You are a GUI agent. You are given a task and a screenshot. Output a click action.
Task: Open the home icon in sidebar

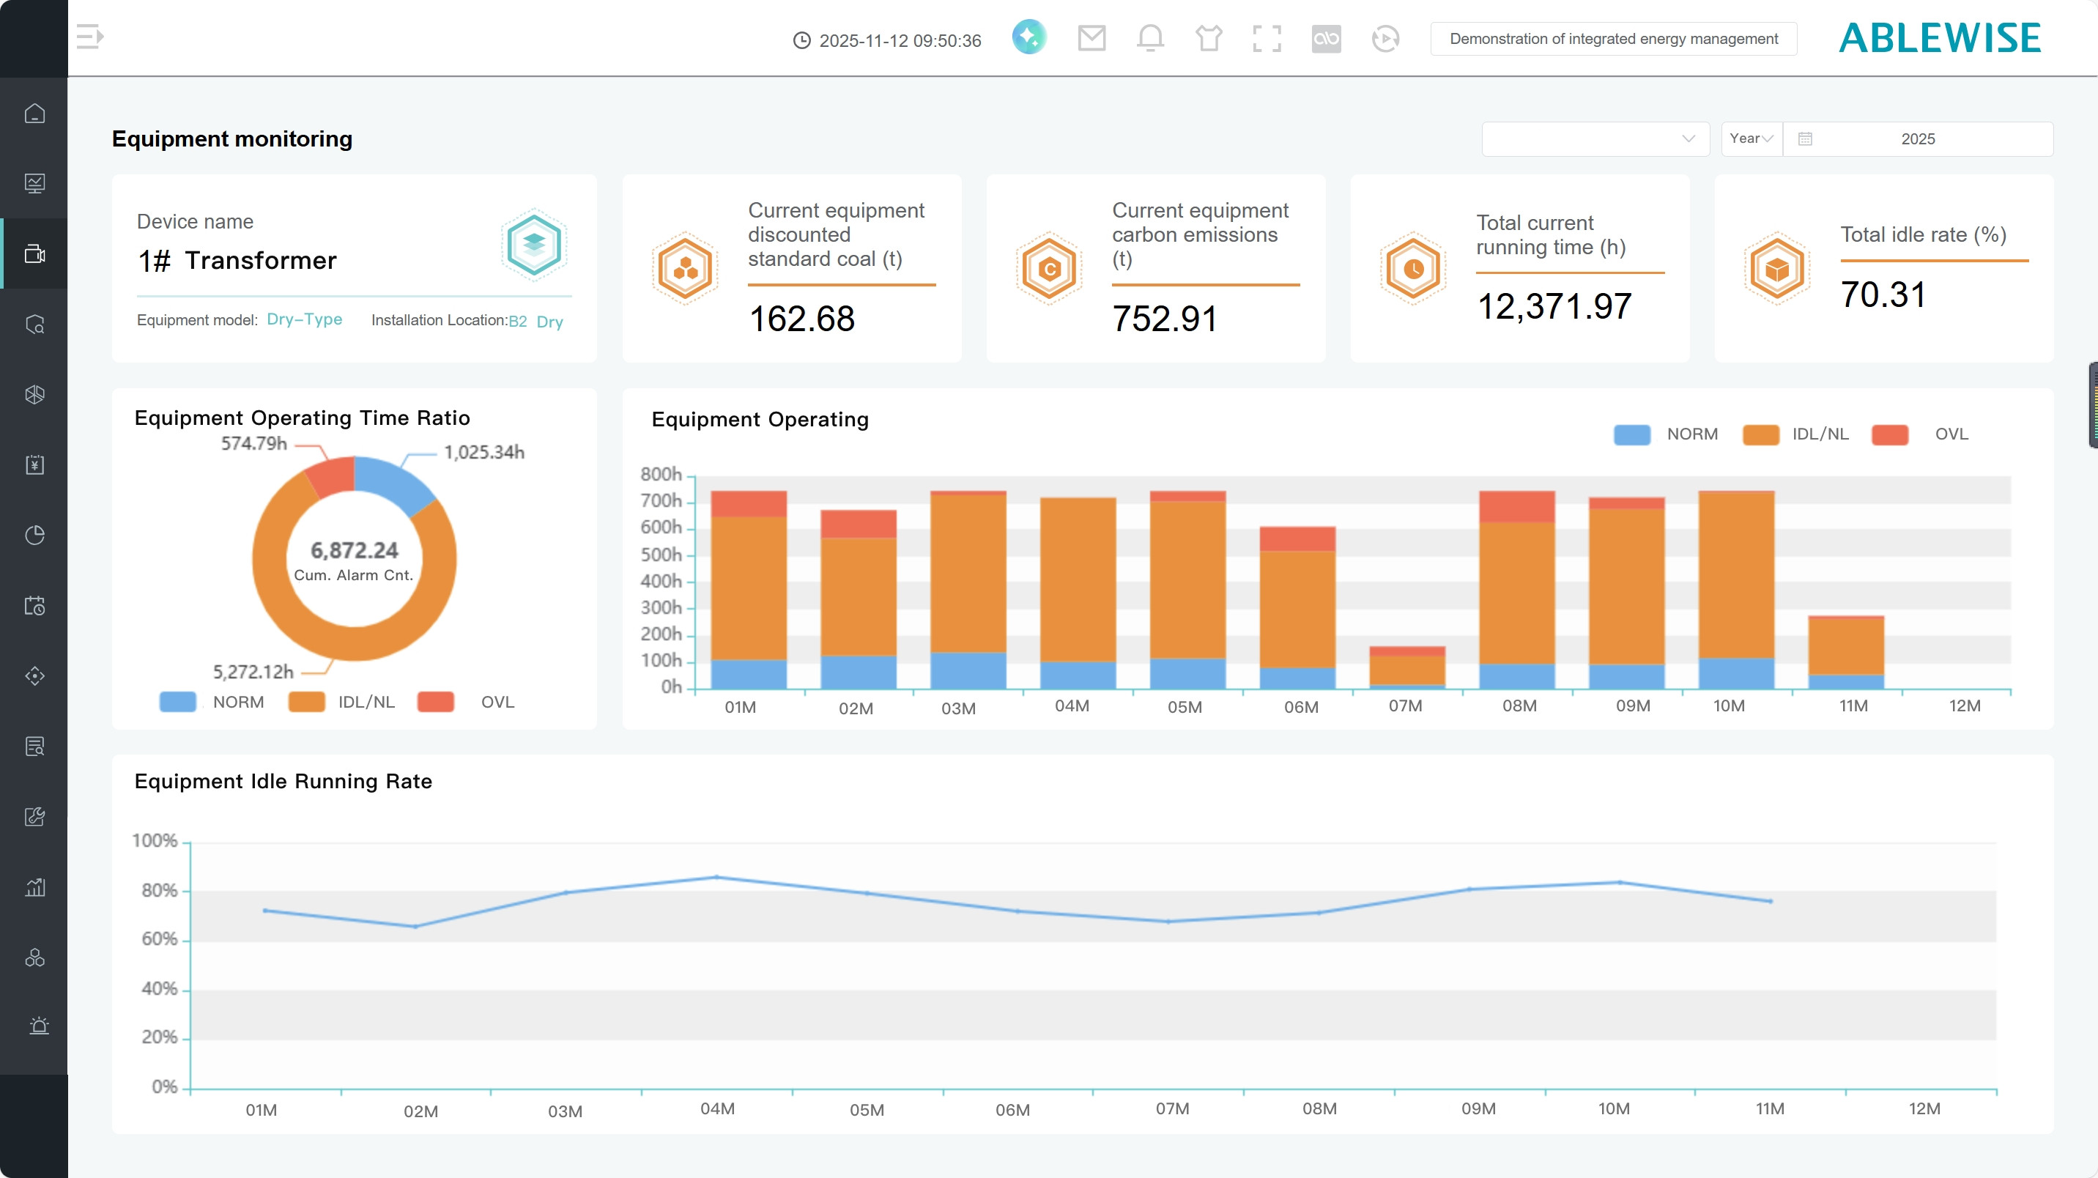(x=34, y=114)
